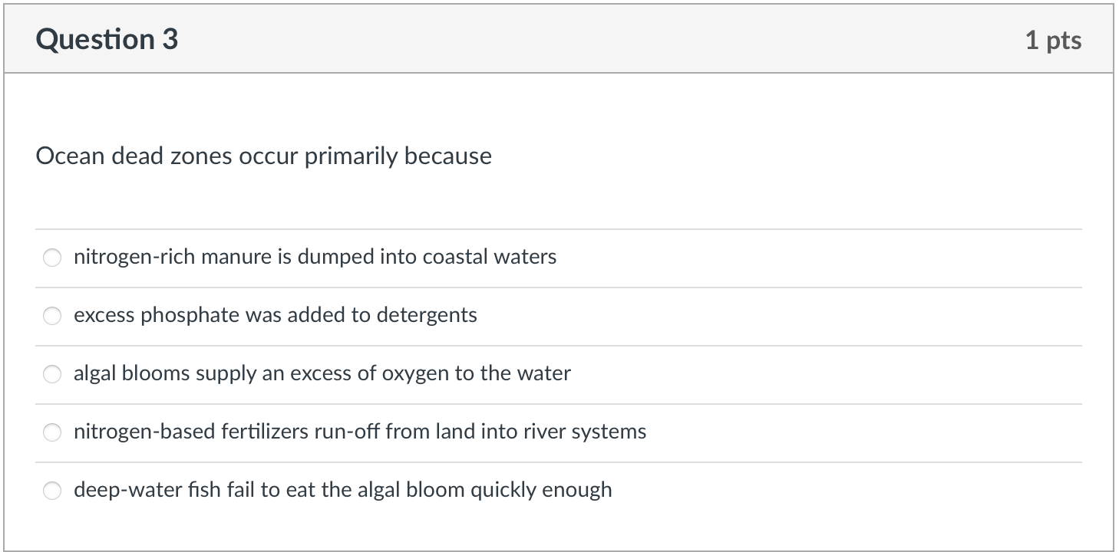
Task: Click the prompt 'Ocean dead zones occur primarily because'
Action: point(263,156)
